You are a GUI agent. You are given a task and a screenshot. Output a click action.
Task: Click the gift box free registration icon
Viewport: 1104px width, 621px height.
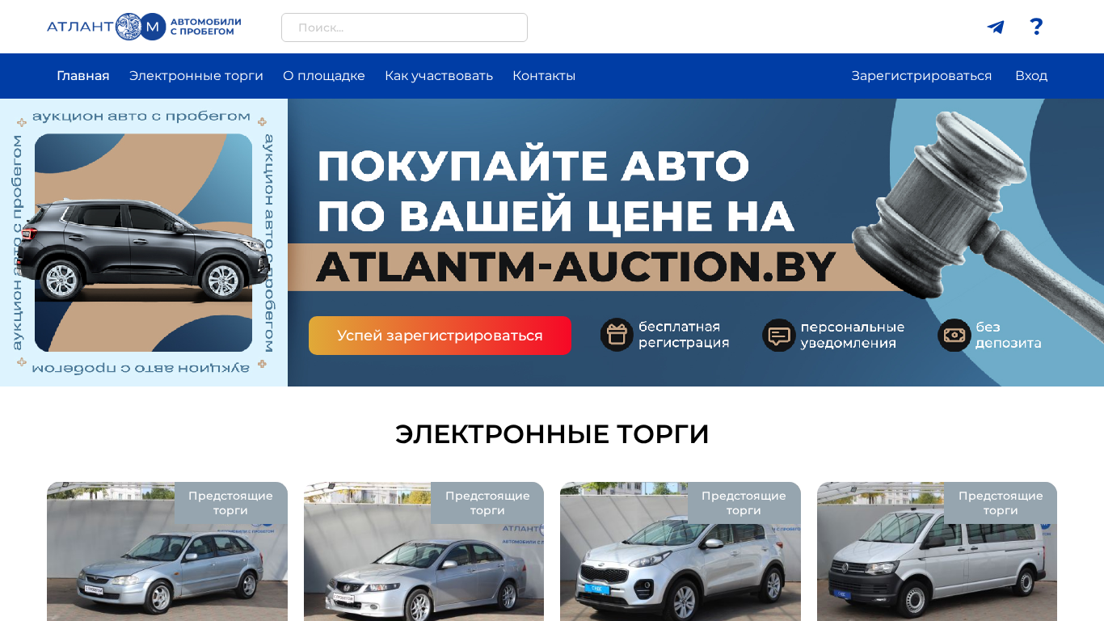tap(617, 335)
